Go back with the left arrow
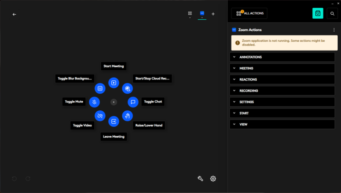This screenshot has width=341, height=193. tap(14, 14)
